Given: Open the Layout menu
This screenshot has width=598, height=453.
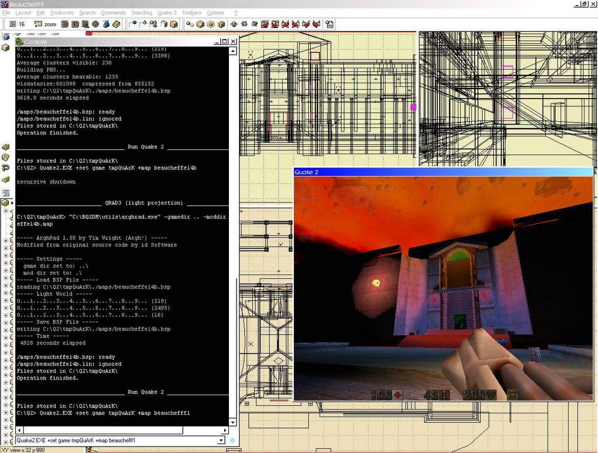Looking at the screenshot, I should pos(23,13).
